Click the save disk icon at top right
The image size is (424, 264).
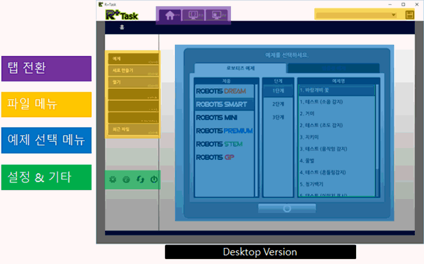click(410, 15)
